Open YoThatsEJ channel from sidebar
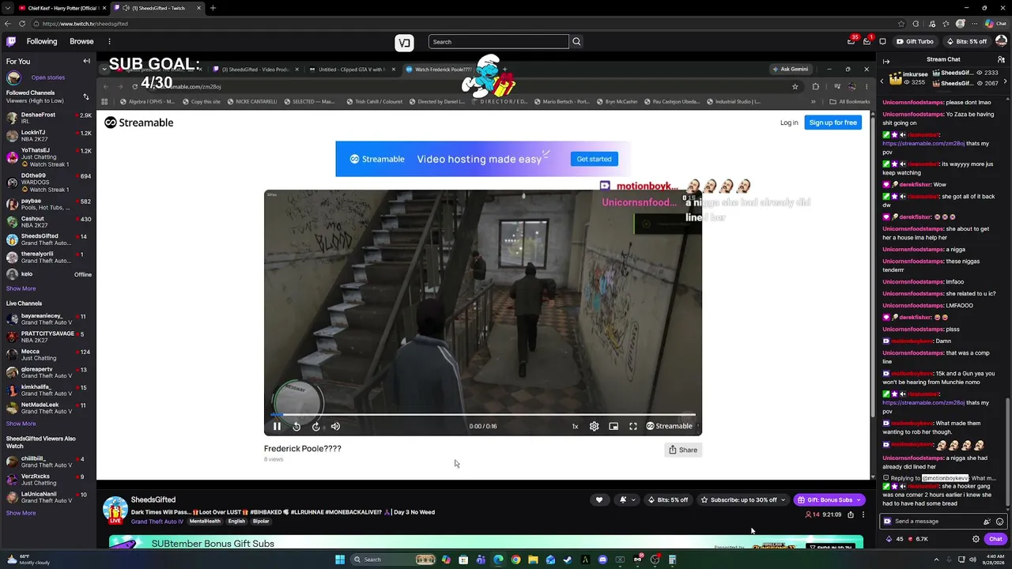 [x=48, y=156]
